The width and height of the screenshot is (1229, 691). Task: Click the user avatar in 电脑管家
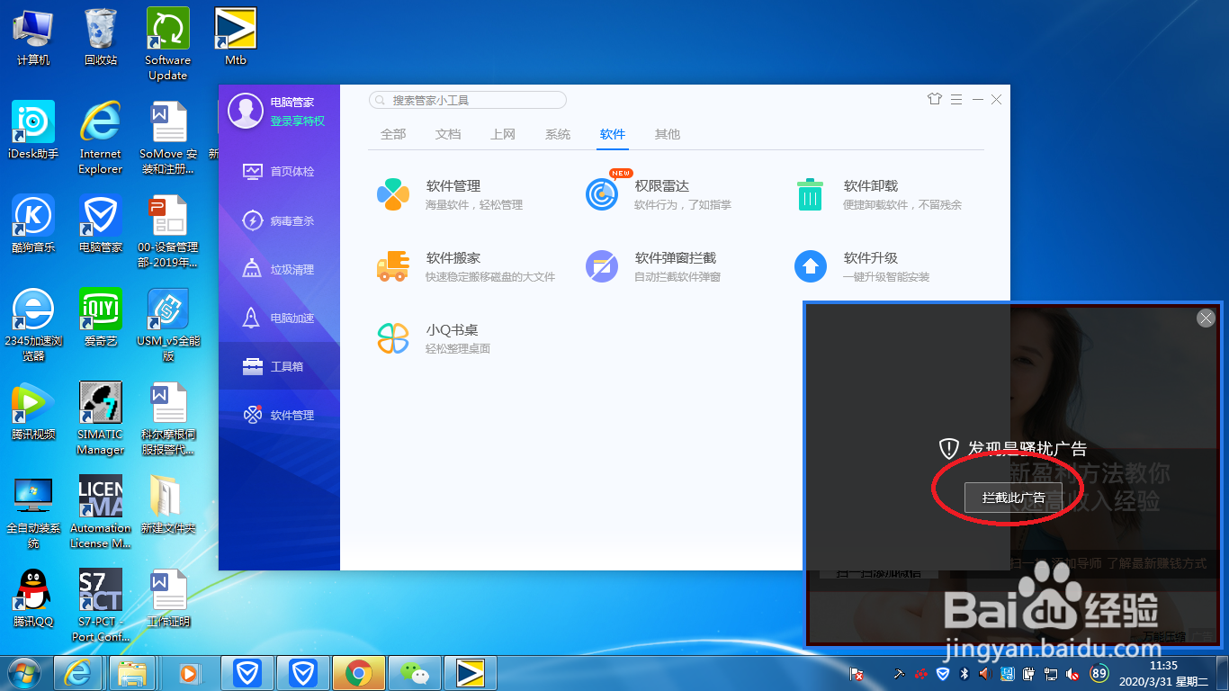(x=246, y=111)
